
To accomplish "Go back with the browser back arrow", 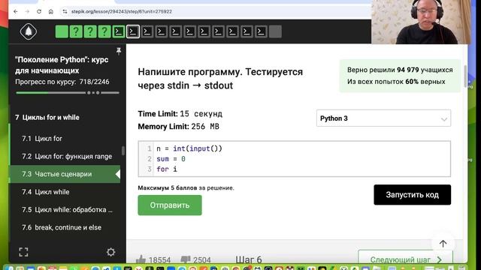I will [16, 12].
